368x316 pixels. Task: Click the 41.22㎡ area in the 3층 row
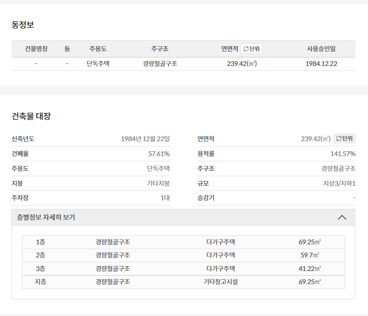click(310, 268)
